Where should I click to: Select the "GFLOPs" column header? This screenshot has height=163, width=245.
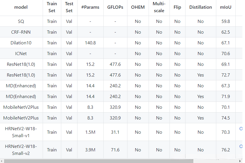click(x=115, y=7)
